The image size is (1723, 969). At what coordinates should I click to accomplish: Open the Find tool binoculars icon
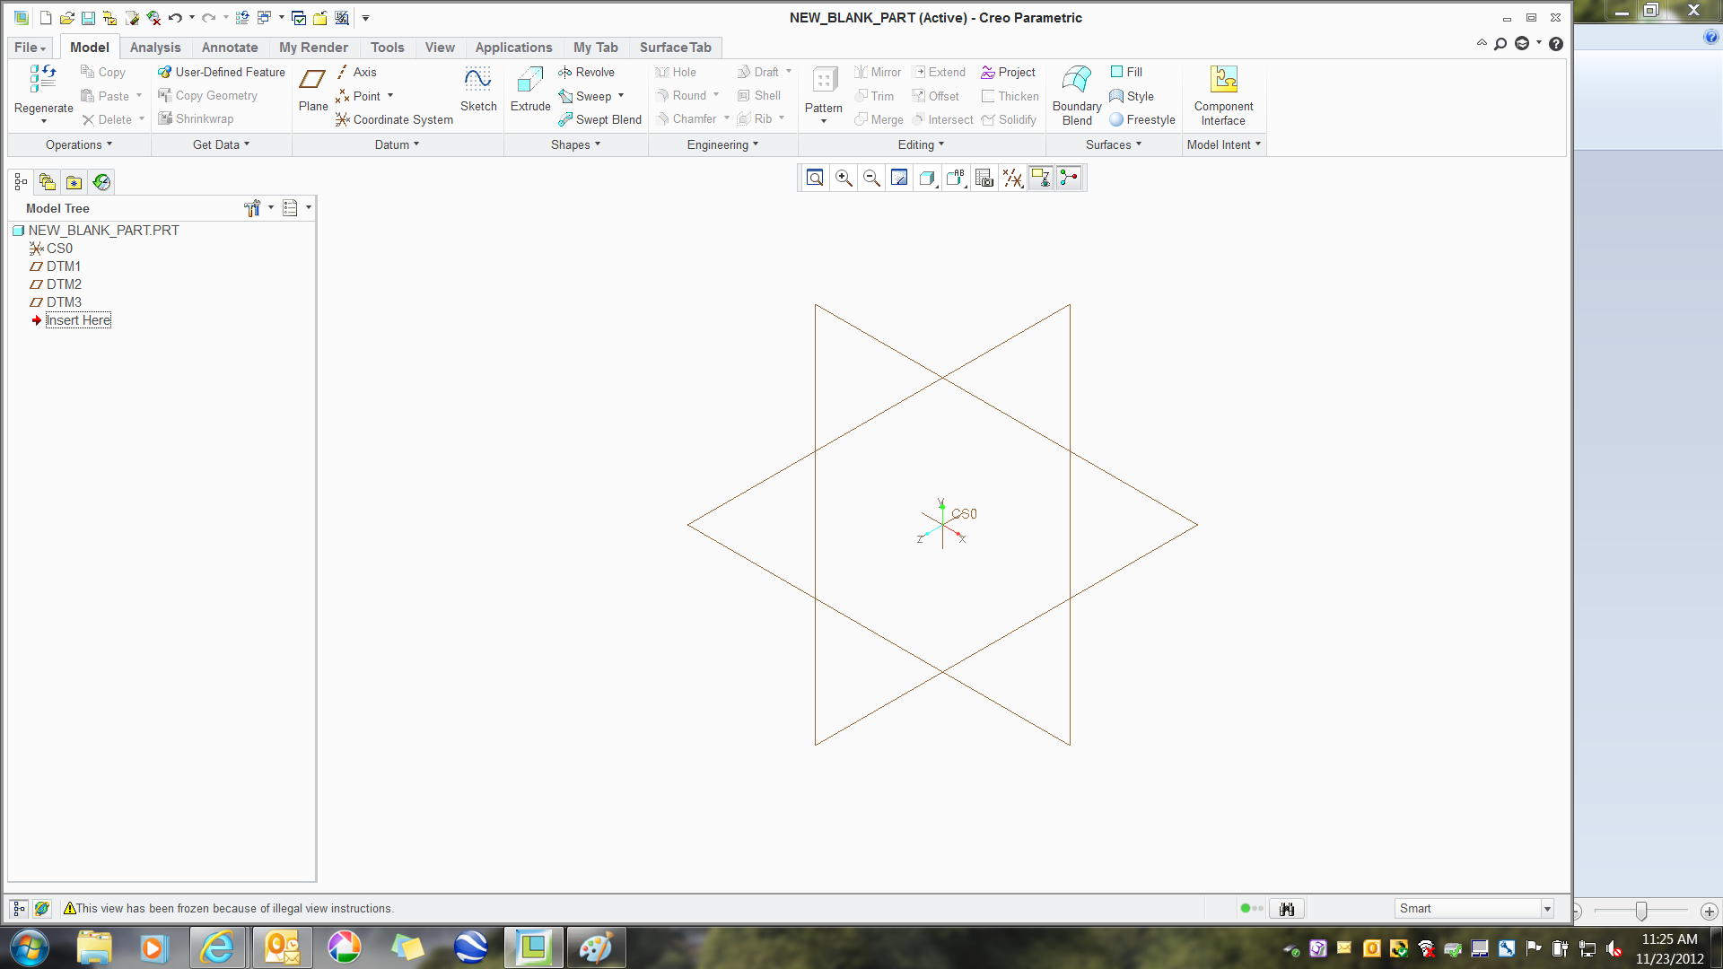click(x=1287, y=909)
